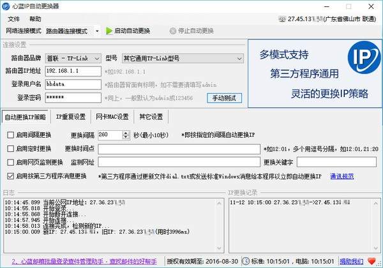Image resolution: width=383 pixels, height=268 pixels.
Task: Click the 手动测试 button
Action: (225, 98)
